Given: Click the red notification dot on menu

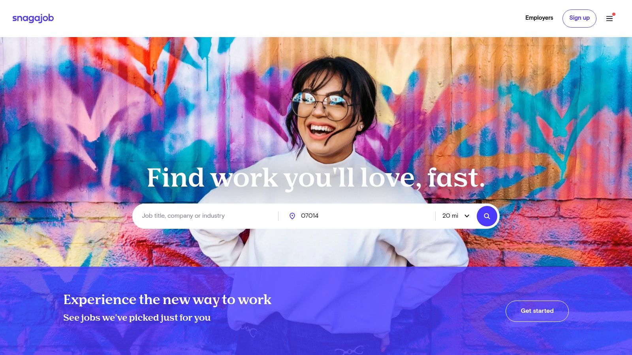Looking at the screenshot, I should click(x=614, y=14).
